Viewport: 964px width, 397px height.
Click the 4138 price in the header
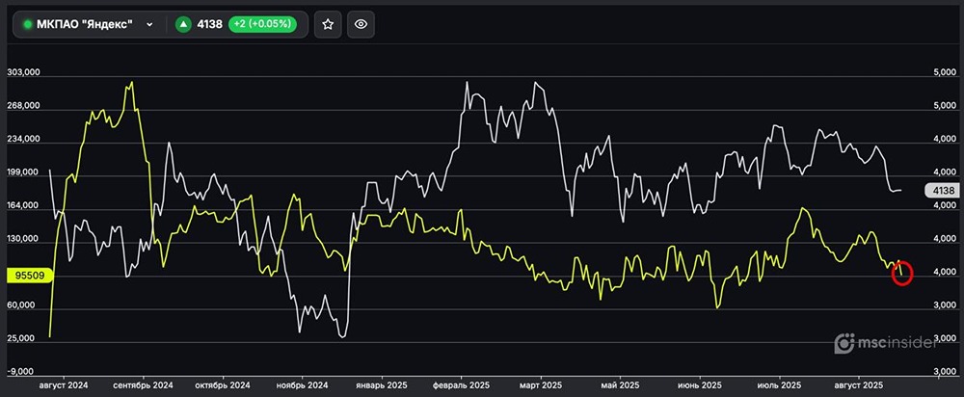208,25
